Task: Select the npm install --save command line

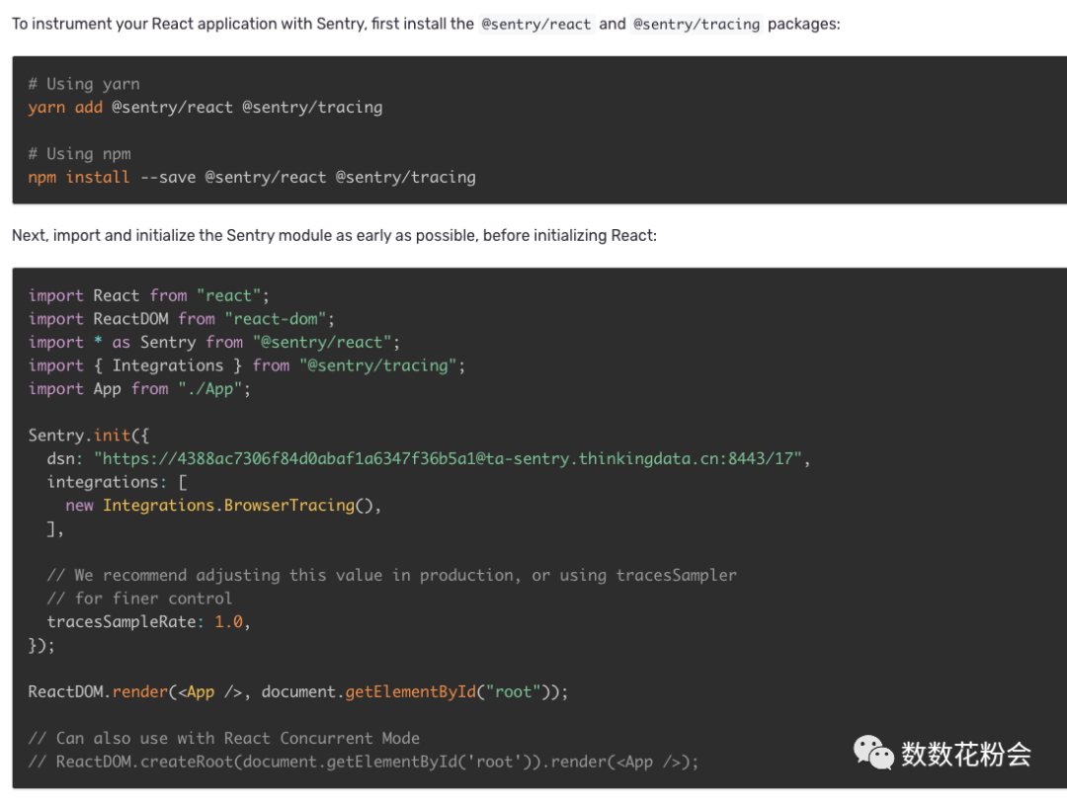Action: [x=252, y=178]
